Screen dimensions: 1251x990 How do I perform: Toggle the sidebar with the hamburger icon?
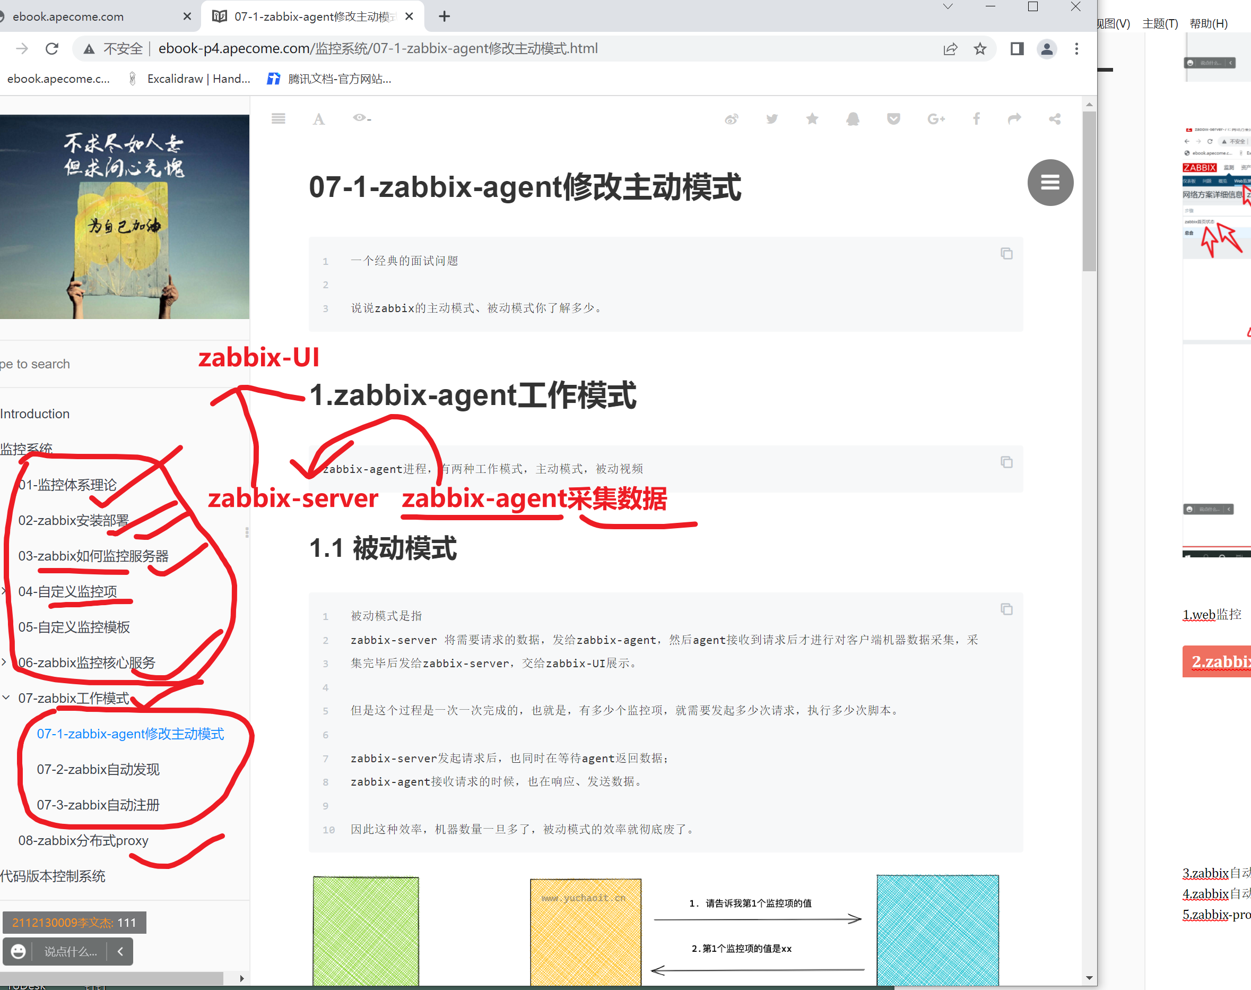tap(278, 119)
